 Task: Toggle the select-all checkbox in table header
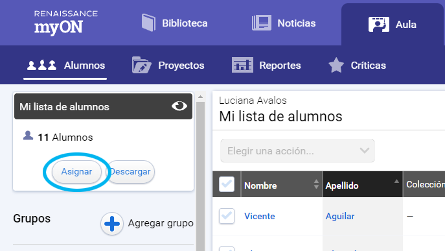click(x=227, y=184)
